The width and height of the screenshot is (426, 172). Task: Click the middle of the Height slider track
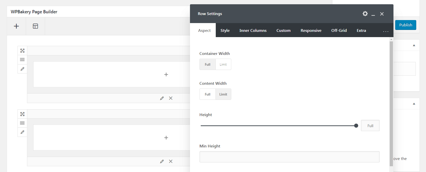pyautogui.click(x=278, y=126)
